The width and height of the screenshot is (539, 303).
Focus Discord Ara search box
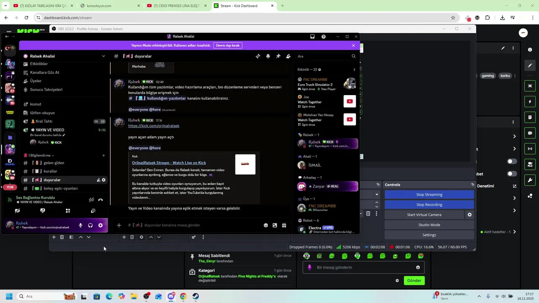(327, 56)
